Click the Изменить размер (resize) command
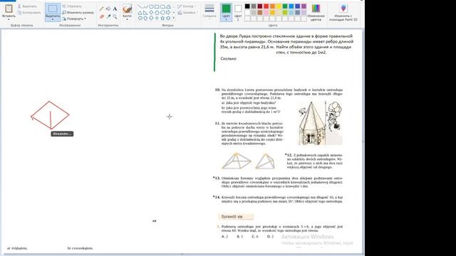 [x=78, y=13]
